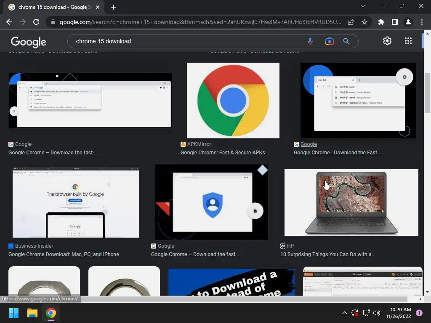
Task: Open Google quick settings gear
Action: [387, 41]
